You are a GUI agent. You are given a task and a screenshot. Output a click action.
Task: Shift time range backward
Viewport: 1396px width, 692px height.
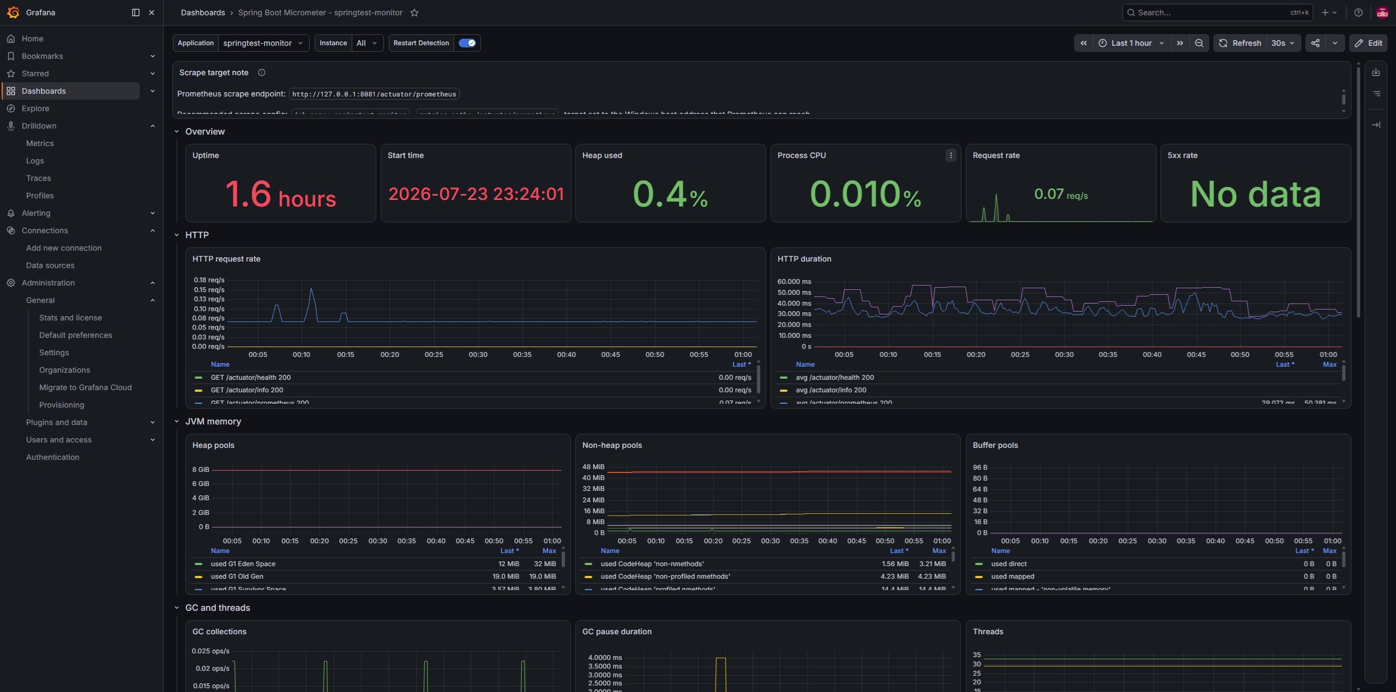tap(1084, 43)
